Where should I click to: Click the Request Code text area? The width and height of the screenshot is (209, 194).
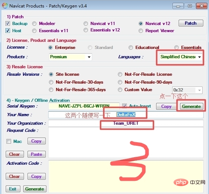(126, 143)
